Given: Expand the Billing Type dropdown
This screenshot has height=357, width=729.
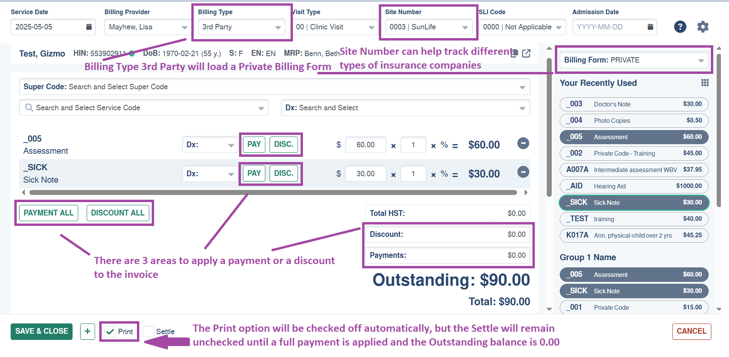Looking at the screenshot, I should pos(241,27).
